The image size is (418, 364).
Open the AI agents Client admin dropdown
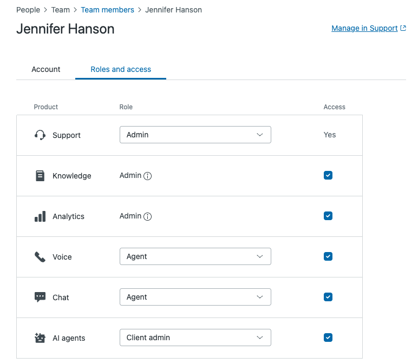coord(195,337)
